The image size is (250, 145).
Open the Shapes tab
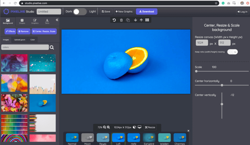click(x=22, y=21)
